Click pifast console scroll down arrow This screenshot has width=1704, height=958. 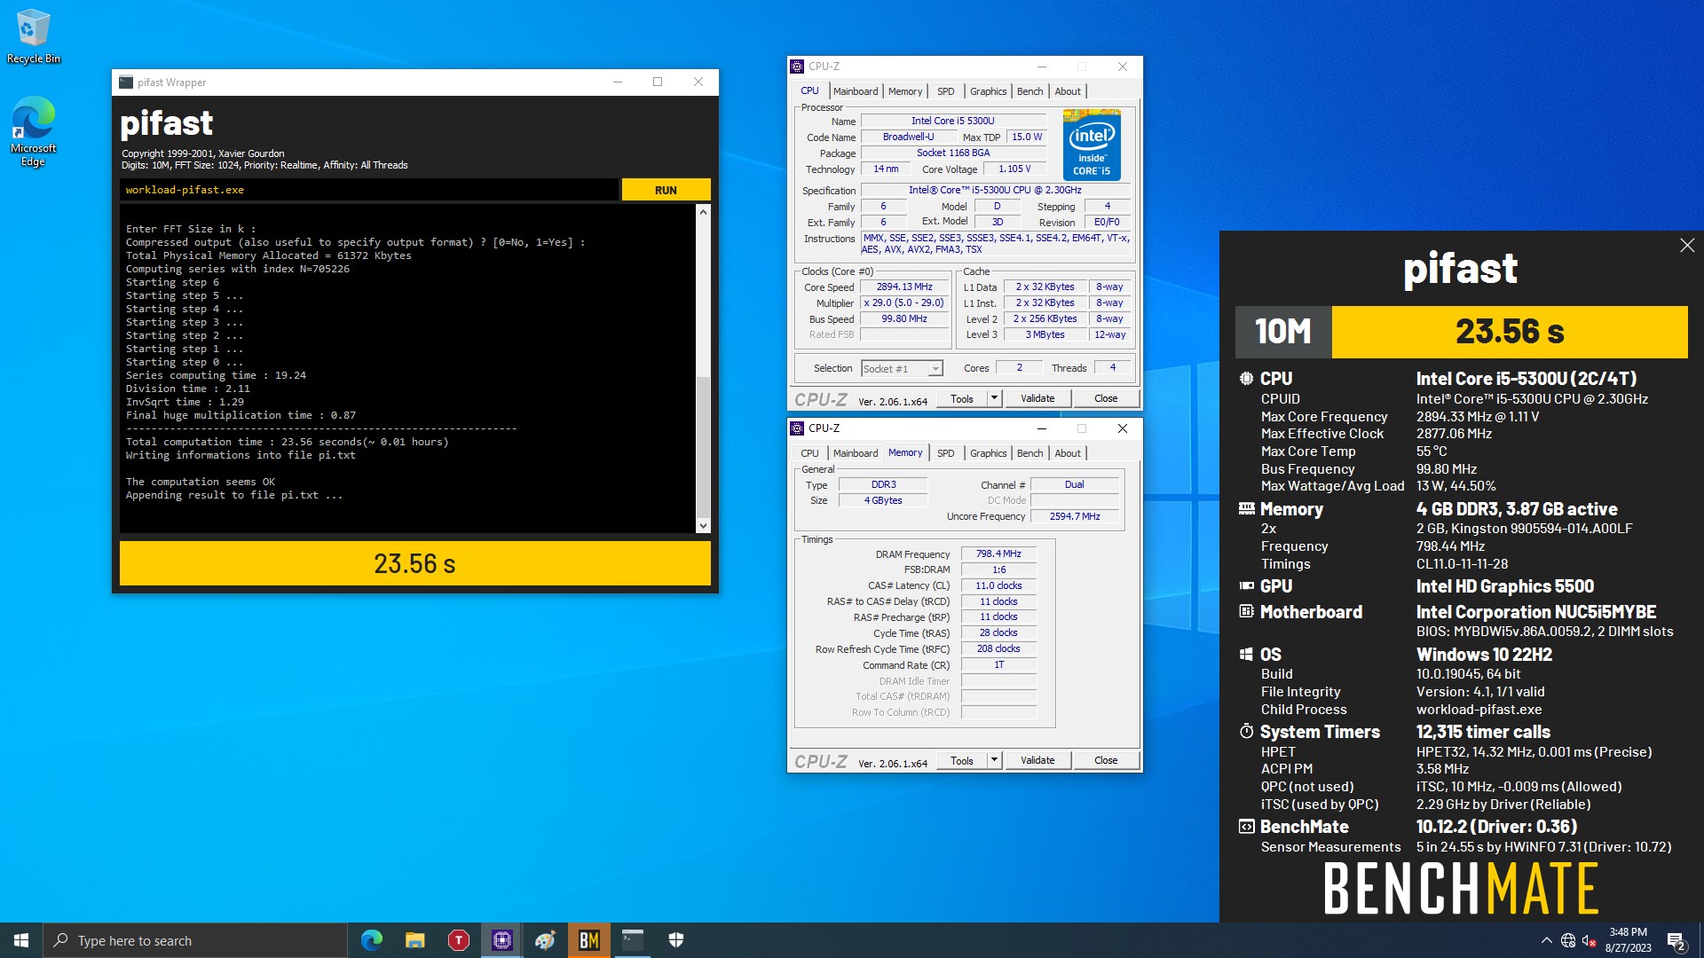[703, 526]
